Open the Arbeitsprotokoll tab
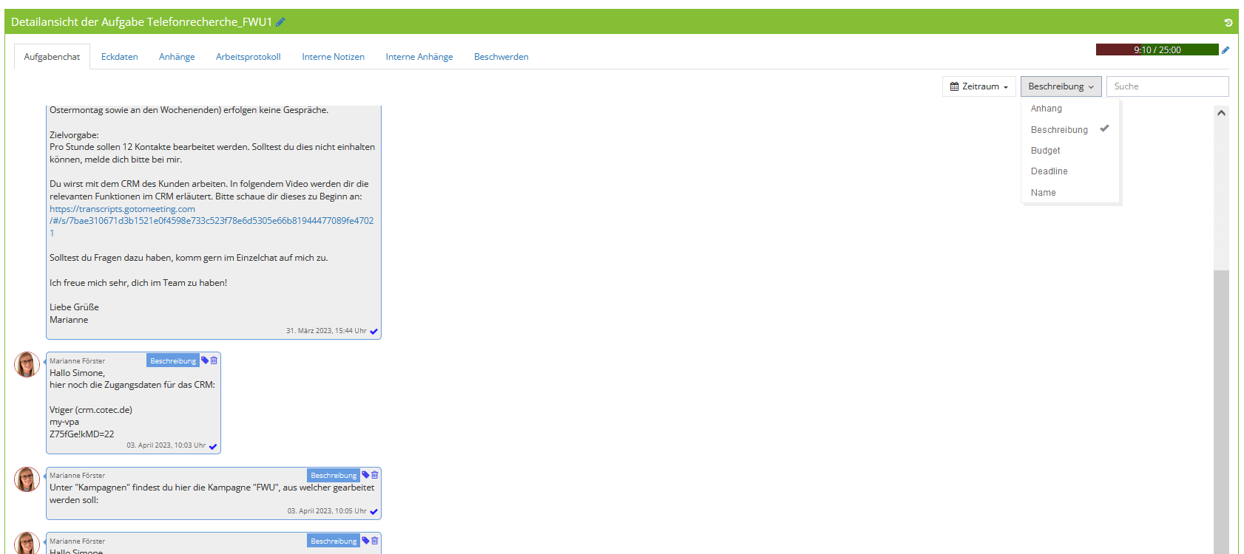Screen dimensions: 1244x554 click(x=249, y=57)
